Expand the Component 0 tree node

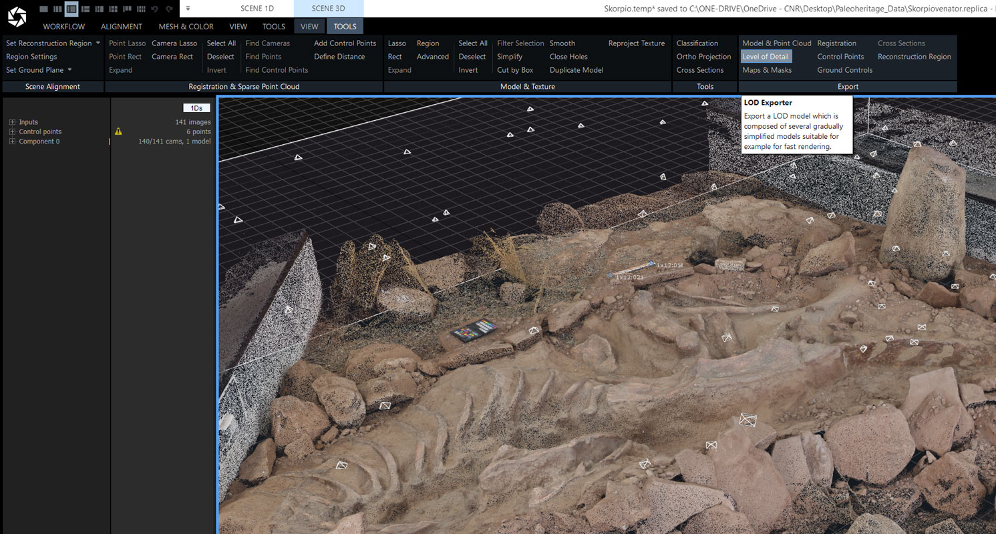point(12,142)
